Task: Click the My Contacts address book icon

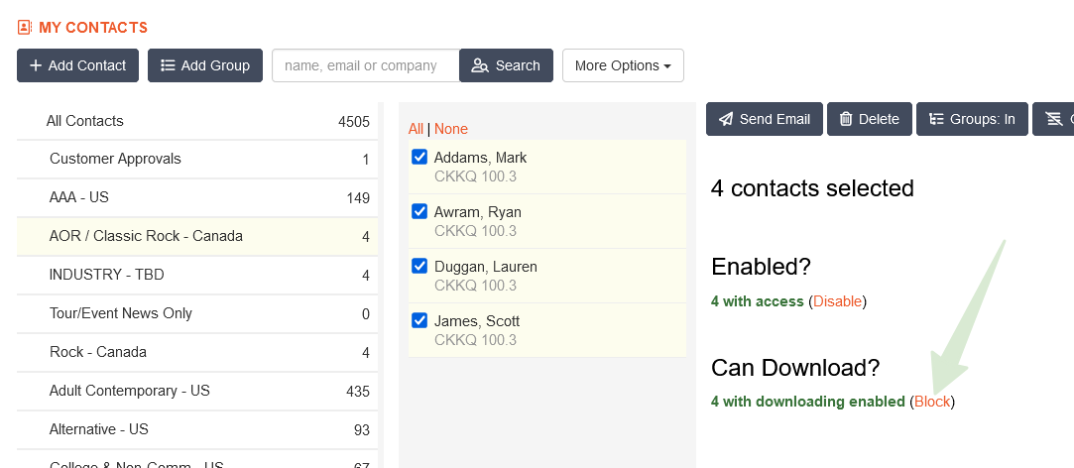Action: [x=25, y=28]
